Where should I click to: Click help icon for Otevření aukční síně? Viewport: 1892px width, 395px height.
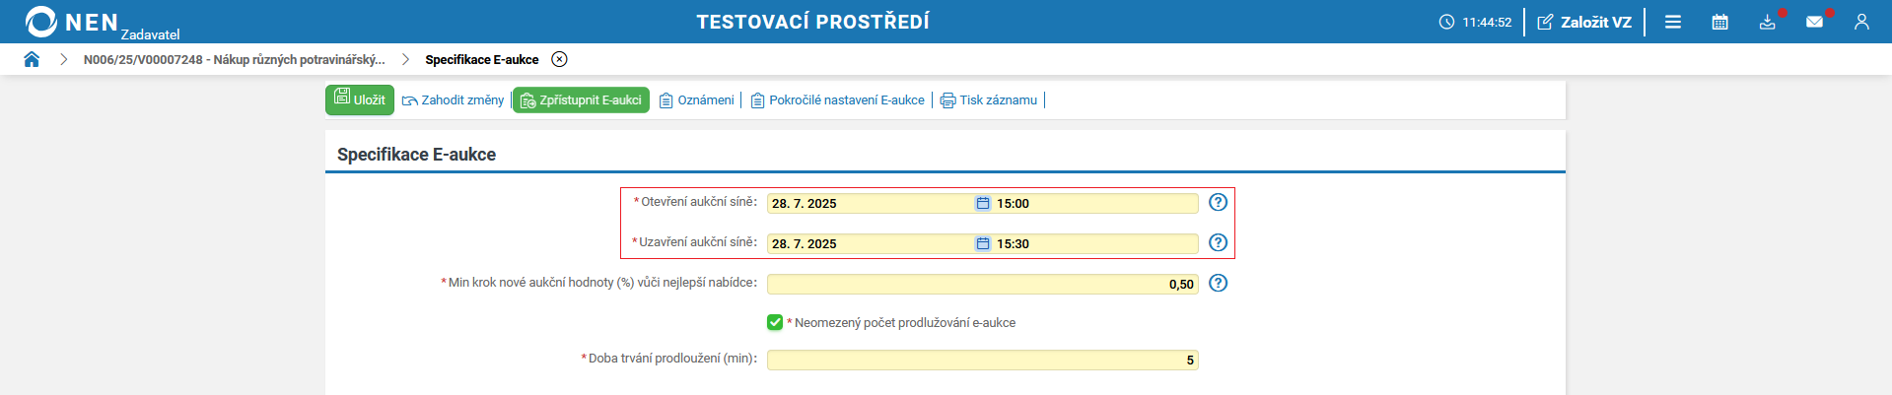pyautogui.click(x=1219, y=202)
